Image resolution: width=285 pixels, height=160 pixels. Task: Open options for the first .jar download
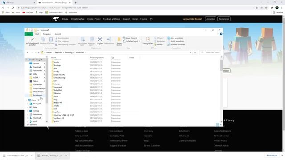coord(32,156)
